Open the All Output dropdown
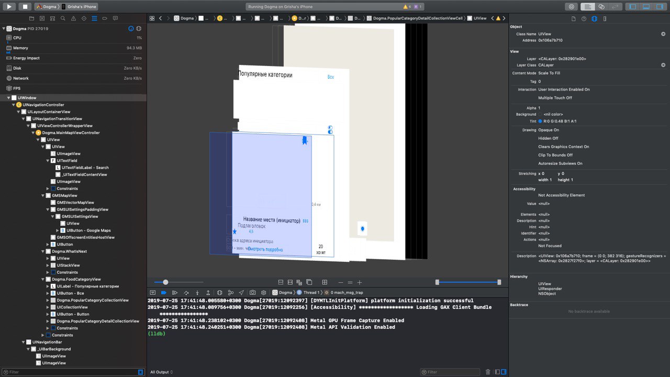Screen dimensions: 670x377 coord(162,372)
